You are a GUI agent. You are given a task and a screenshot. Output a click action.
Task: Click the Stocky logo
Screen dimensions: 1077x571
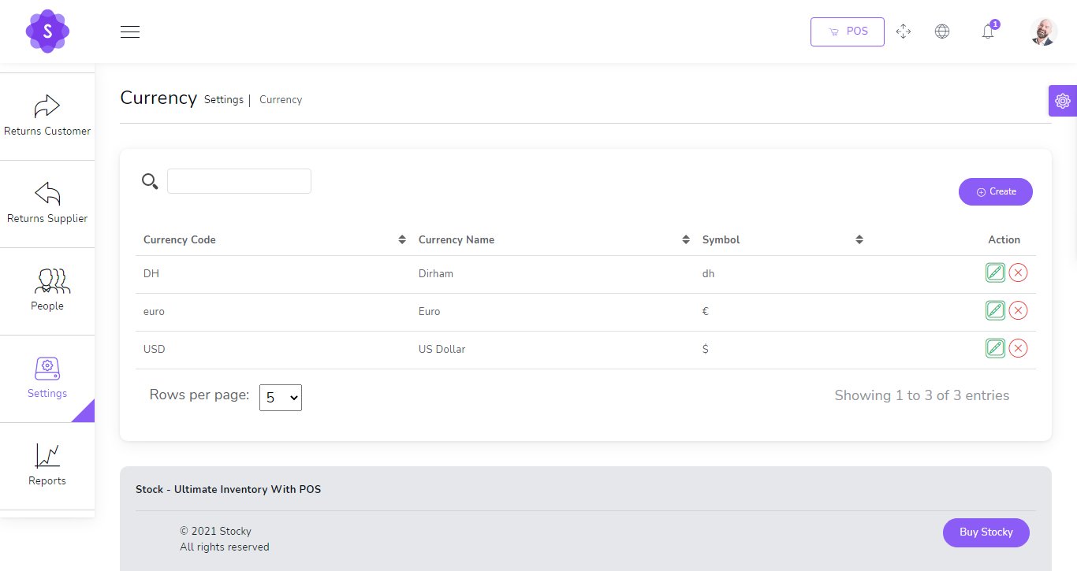pyautogui.click(x=47, y=32)
